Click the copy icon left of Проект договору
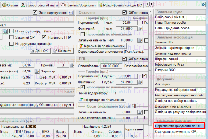 coord(6,31)
